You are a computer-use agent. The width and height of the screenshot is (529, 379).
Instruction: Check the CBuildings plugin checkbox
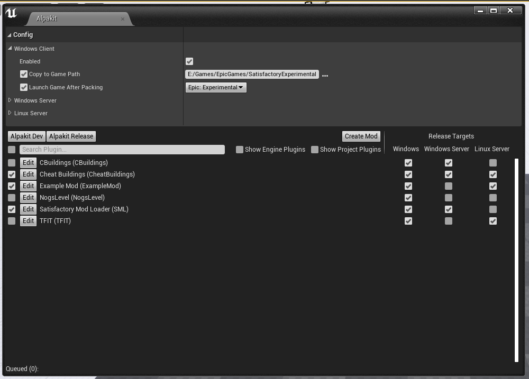point(12,163)
